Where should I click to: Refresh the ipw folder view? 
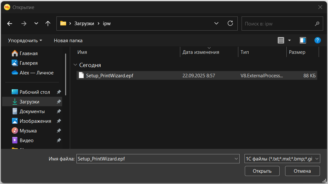[230, 24]
